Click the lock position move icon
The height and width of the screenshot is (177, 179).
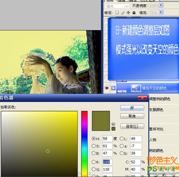click(128, 13)
